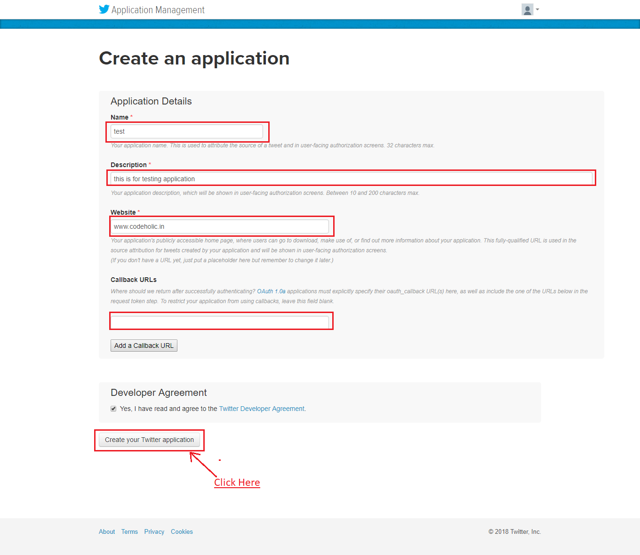Screen dimensions: 640x555
Task: Open the Twitter Developer Agreement link
Action: (x=262, y=409)
